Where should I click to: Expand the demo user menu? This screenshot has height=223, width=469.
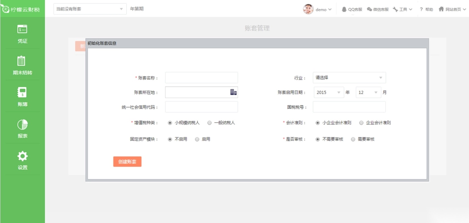[330, 9]
